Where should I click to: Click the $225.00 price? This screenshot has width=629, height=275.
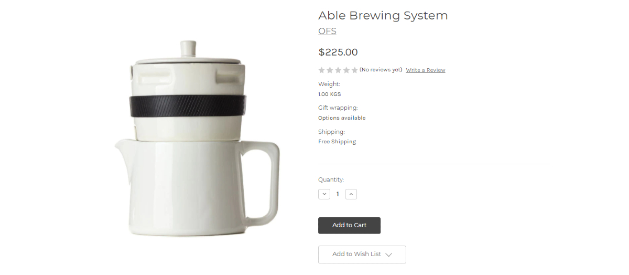(338, 52)
